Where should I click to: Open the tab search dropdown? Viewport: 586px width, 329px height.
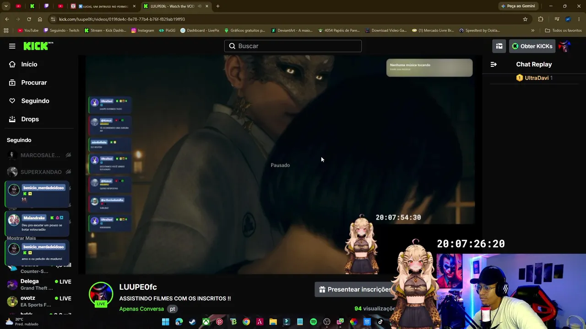pyautogui.click(x=6, y=6)
